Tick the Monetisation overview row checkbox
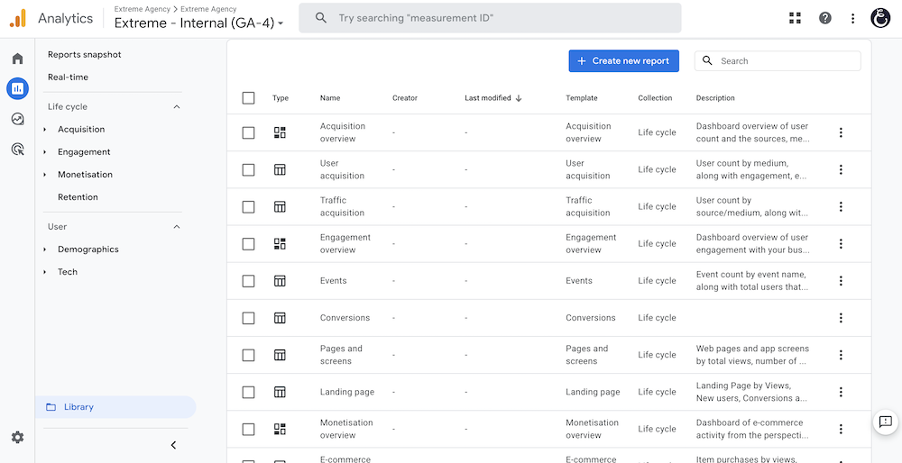 (x=248, y=429)
